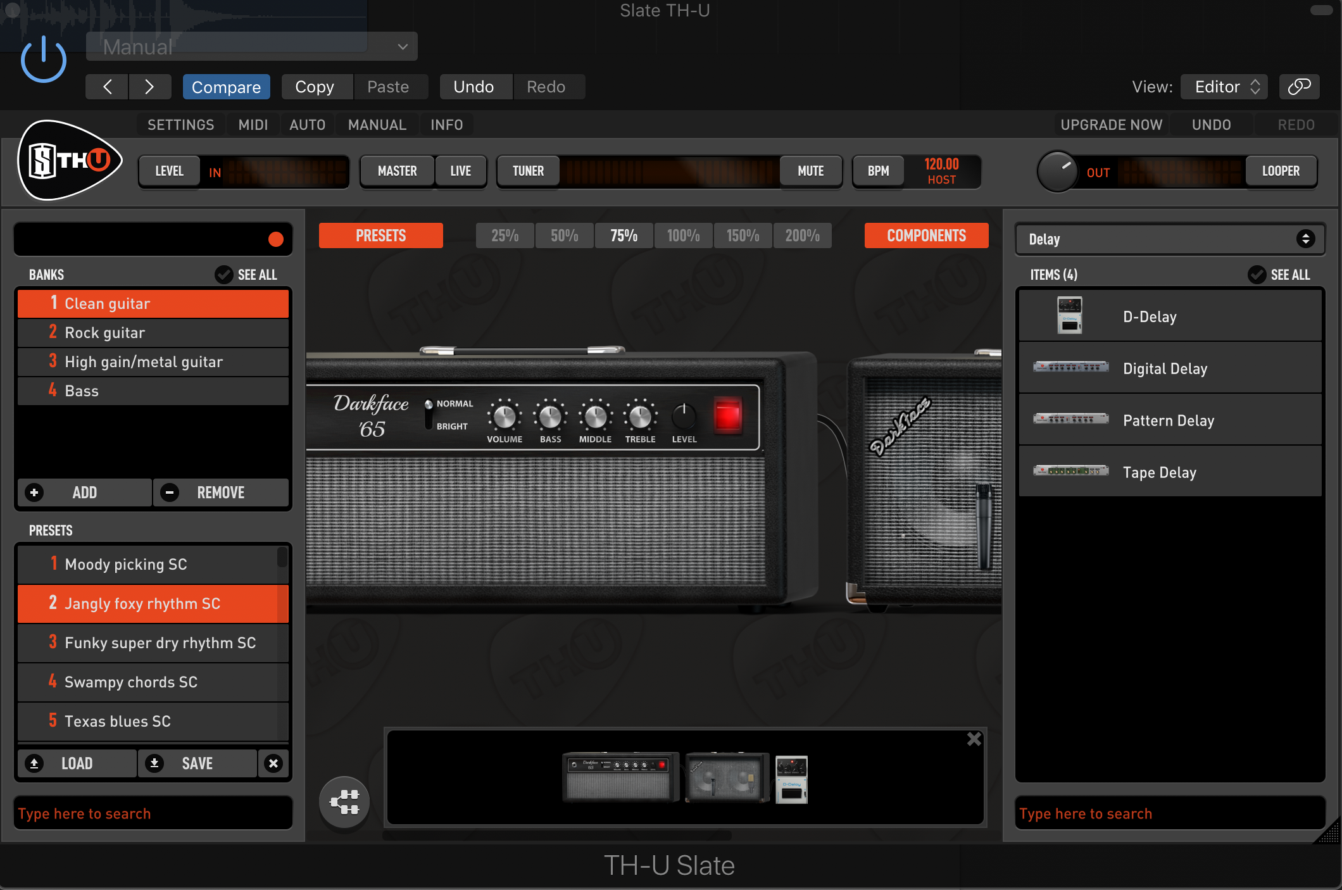Toggle the LOOPER
This screenshot has width=1342, height=890.
click(1281, 171)
